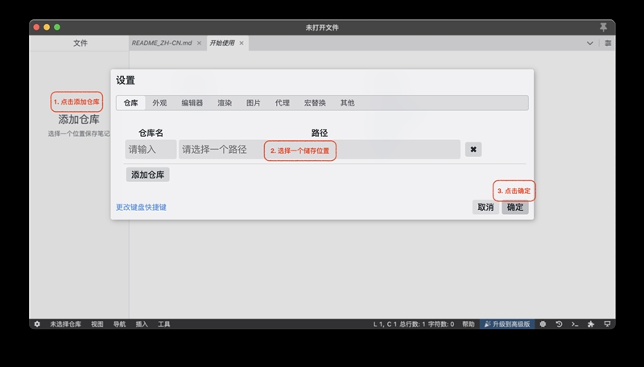Close the 开始使用 tab
This screenshot has width=644, height=367.
tap(242, 43)
